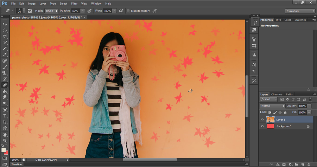Open layer Fill slider dropdown

click(309, 113)
